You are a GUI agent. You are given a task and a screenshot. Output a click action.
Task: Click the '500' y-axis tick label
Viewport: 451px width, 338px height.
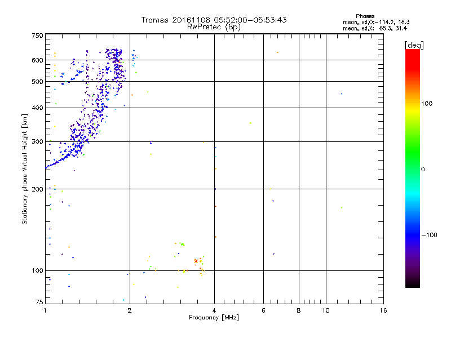point(37,82)
